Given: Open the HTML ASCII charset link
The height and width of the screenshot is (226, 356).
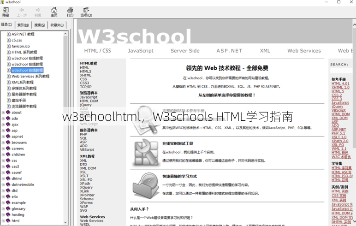Looking at the screenshot, I should coord(341,172).
